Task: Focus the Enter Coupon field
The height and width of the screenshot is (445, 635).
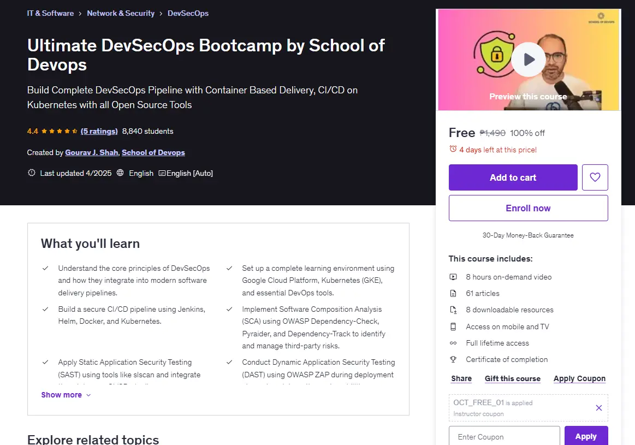Action: coord(504,436)
